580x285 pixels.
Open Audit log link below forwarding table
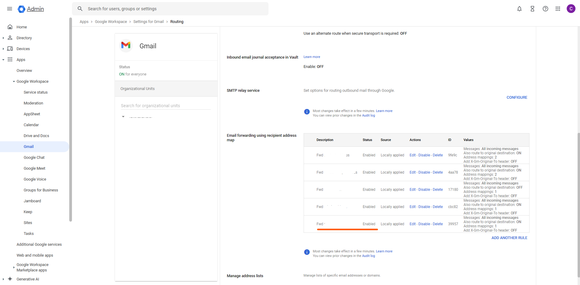368,256
